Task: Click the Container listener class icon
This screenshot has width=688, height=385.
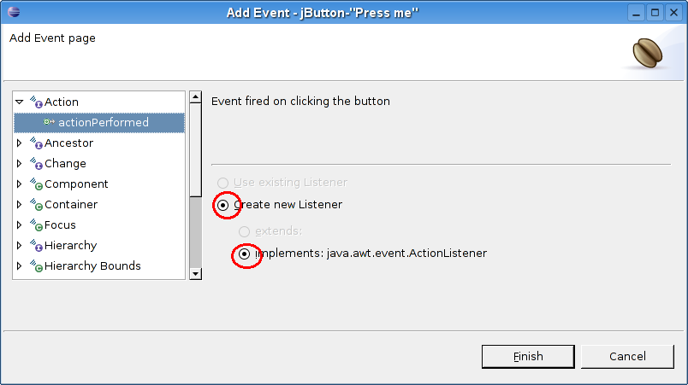Action: click(x=36, y=205)
